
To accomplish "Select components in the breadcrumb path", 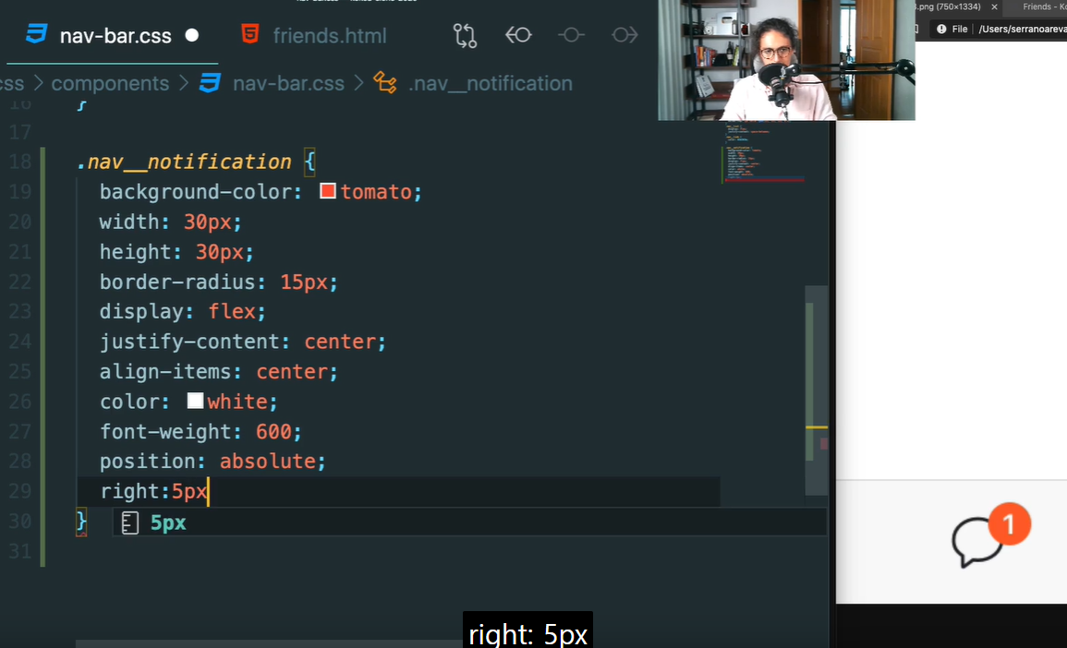I will coord(110,83).
